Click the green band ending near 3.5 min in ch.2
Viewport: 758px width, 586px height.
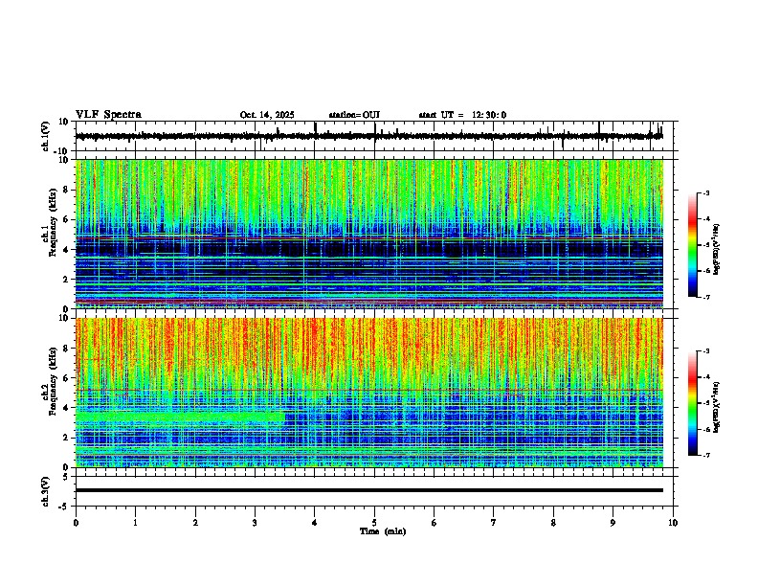[180, 417]
